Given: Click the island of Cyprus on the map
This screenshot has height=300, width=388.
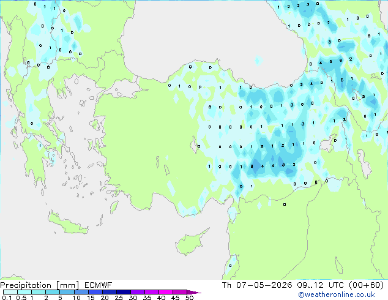Looking at the screenshot, I should [x=190, y=242].
